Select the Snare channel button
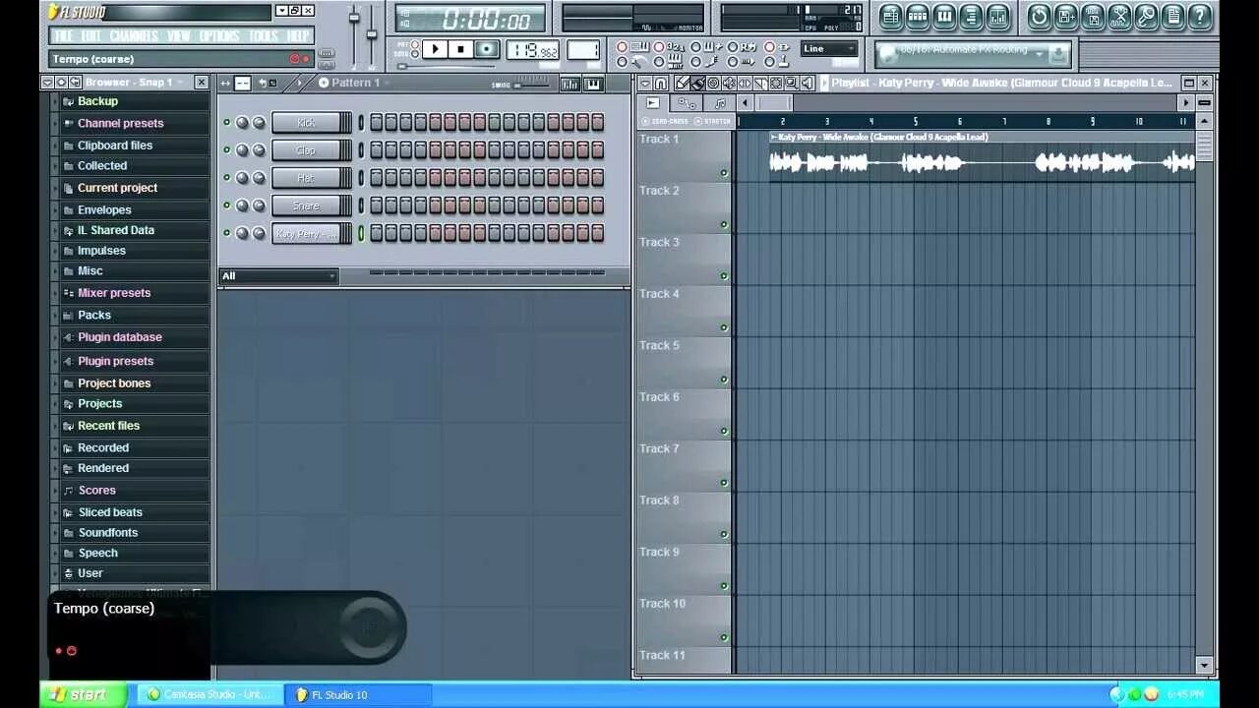 307,206
